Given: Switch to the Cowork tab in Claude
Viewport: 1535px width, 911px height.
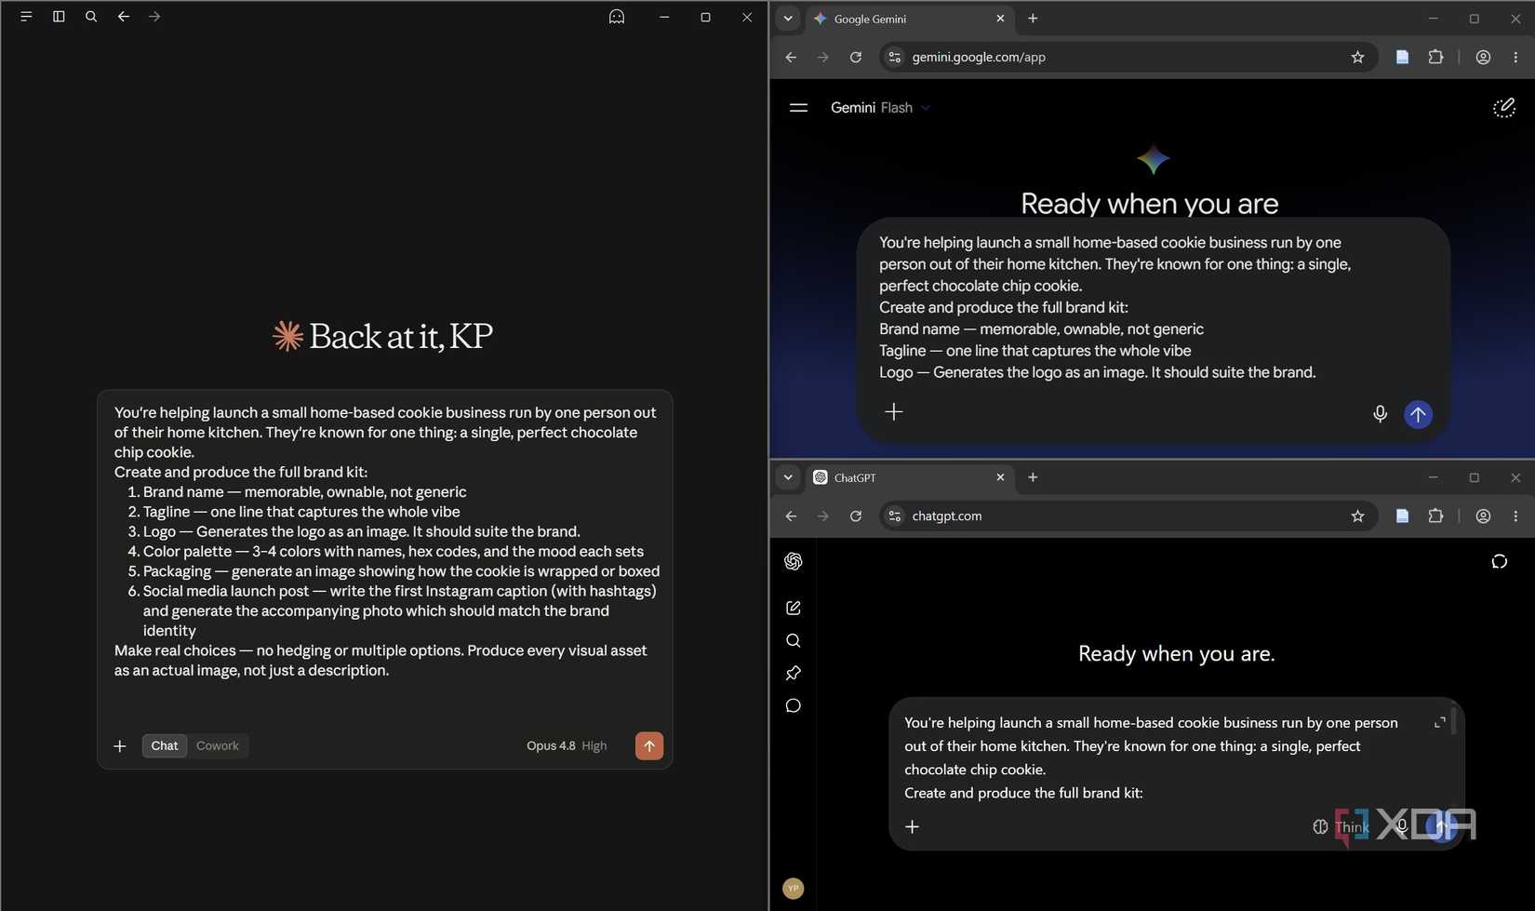Looking at the screenshot, I should click(x=218, y=745).
